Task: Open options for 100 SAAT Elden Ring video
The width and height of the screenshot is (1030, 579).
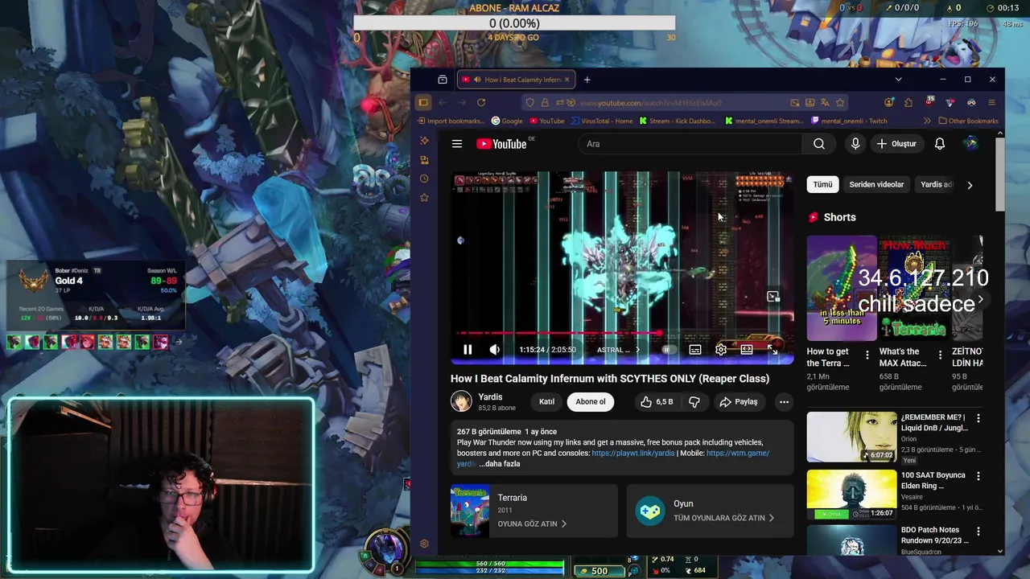Action: pyautogui.click(x=978, y=476)
